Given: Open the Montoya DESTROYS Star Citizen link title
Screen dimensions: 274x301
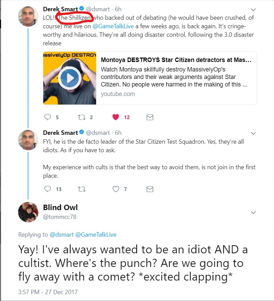Looking at the screenshot, I should click(176, 60).
